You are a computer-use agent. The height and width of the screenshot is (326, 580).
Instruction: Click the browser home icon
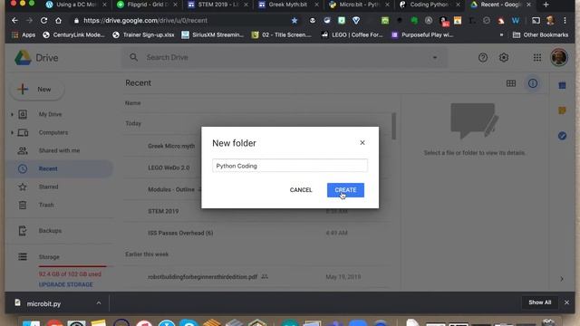[x=58, y=20]
